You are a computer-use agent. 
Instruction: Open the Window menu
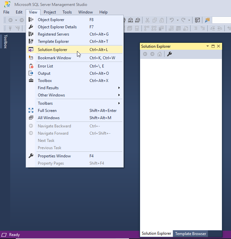click(x=86, y=12)
